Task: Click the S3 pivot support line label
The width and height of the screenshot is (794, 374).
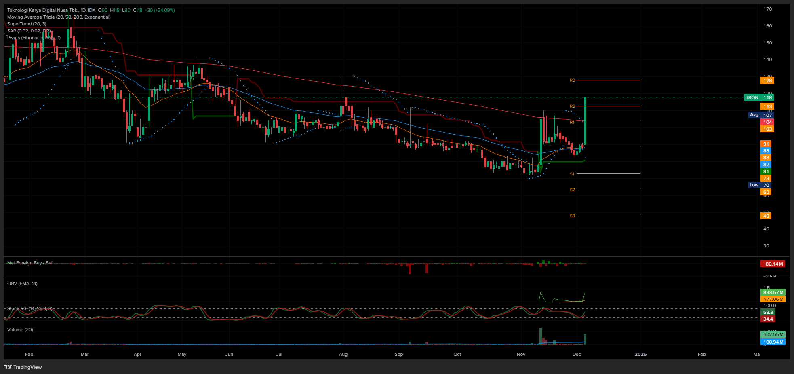Action: (x=572, y=216)
